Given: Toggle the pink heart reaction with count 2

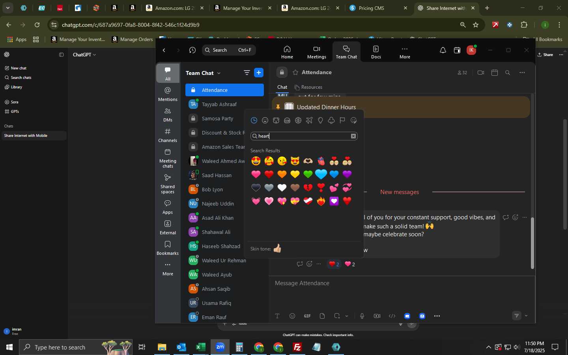Looking at the screenshot, I should (350, 264).
